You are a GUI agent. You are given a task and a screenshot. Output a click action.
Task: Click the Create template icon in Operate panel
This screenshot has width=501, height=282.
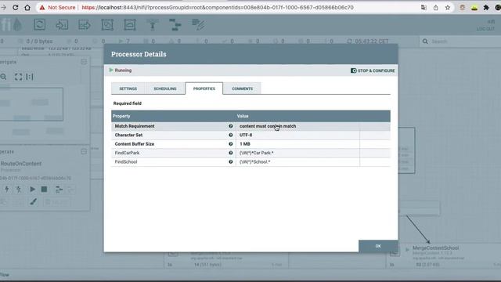click(x=59, y=190)
